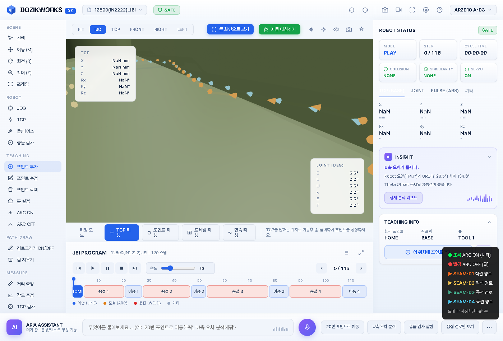Click the timeline playhead marker at step 0

click(x=74, y=279)
